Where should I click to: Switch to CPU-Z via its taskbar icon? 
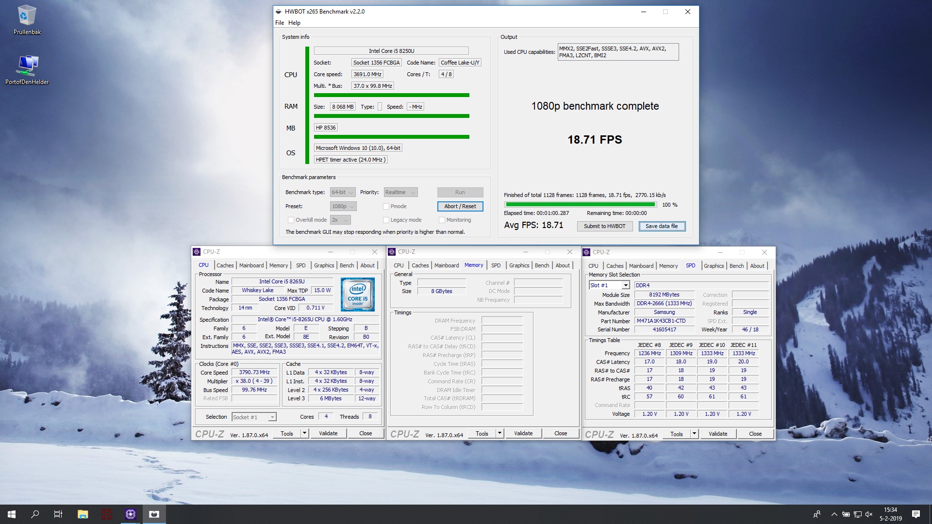click(x=131, y=514)
